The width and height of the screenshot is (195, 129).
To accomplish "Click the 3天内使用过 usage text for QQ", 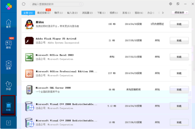I will [157, 24].
